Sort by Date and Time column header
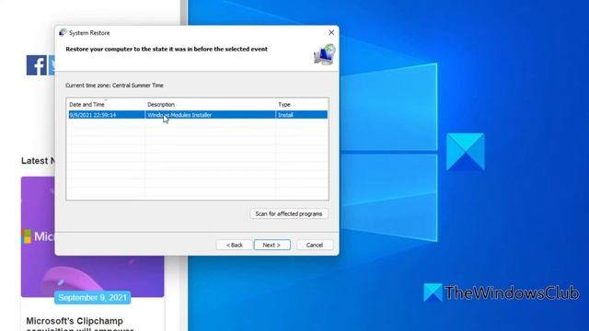 (106, 104)
